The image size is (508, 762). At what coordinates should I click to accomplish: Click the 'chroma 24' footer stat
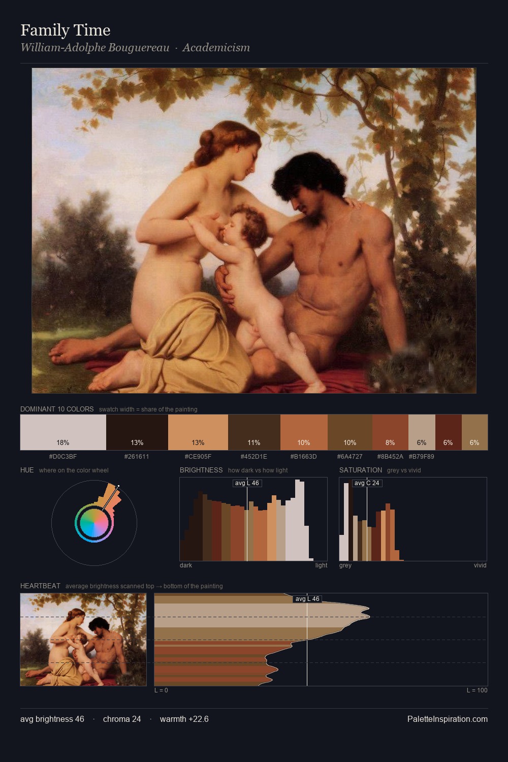[122, 719]
